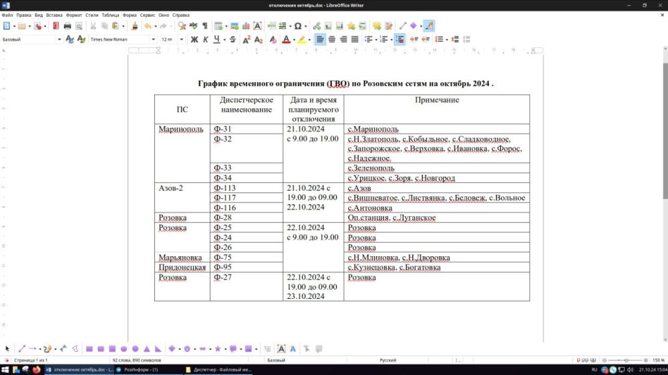Screen dimensions: 668x375
Task: Insert special character Omega icon
Action: [x=298, y=26]
